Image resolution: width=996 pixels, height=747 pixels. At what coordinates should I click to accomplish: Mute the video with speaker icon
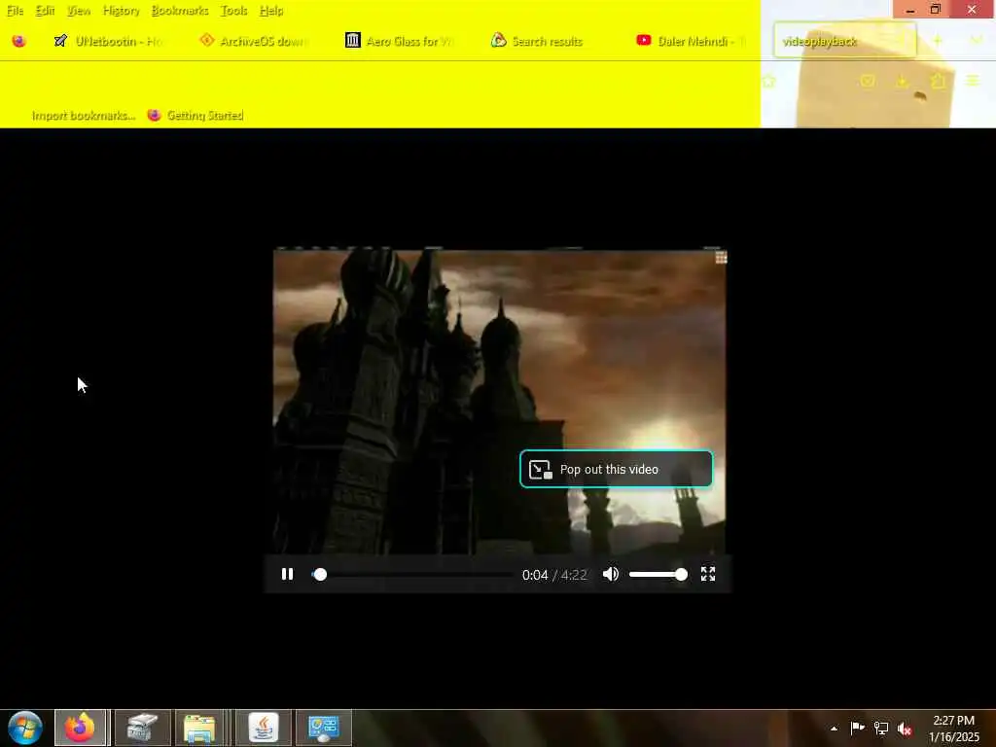[611, 574]
